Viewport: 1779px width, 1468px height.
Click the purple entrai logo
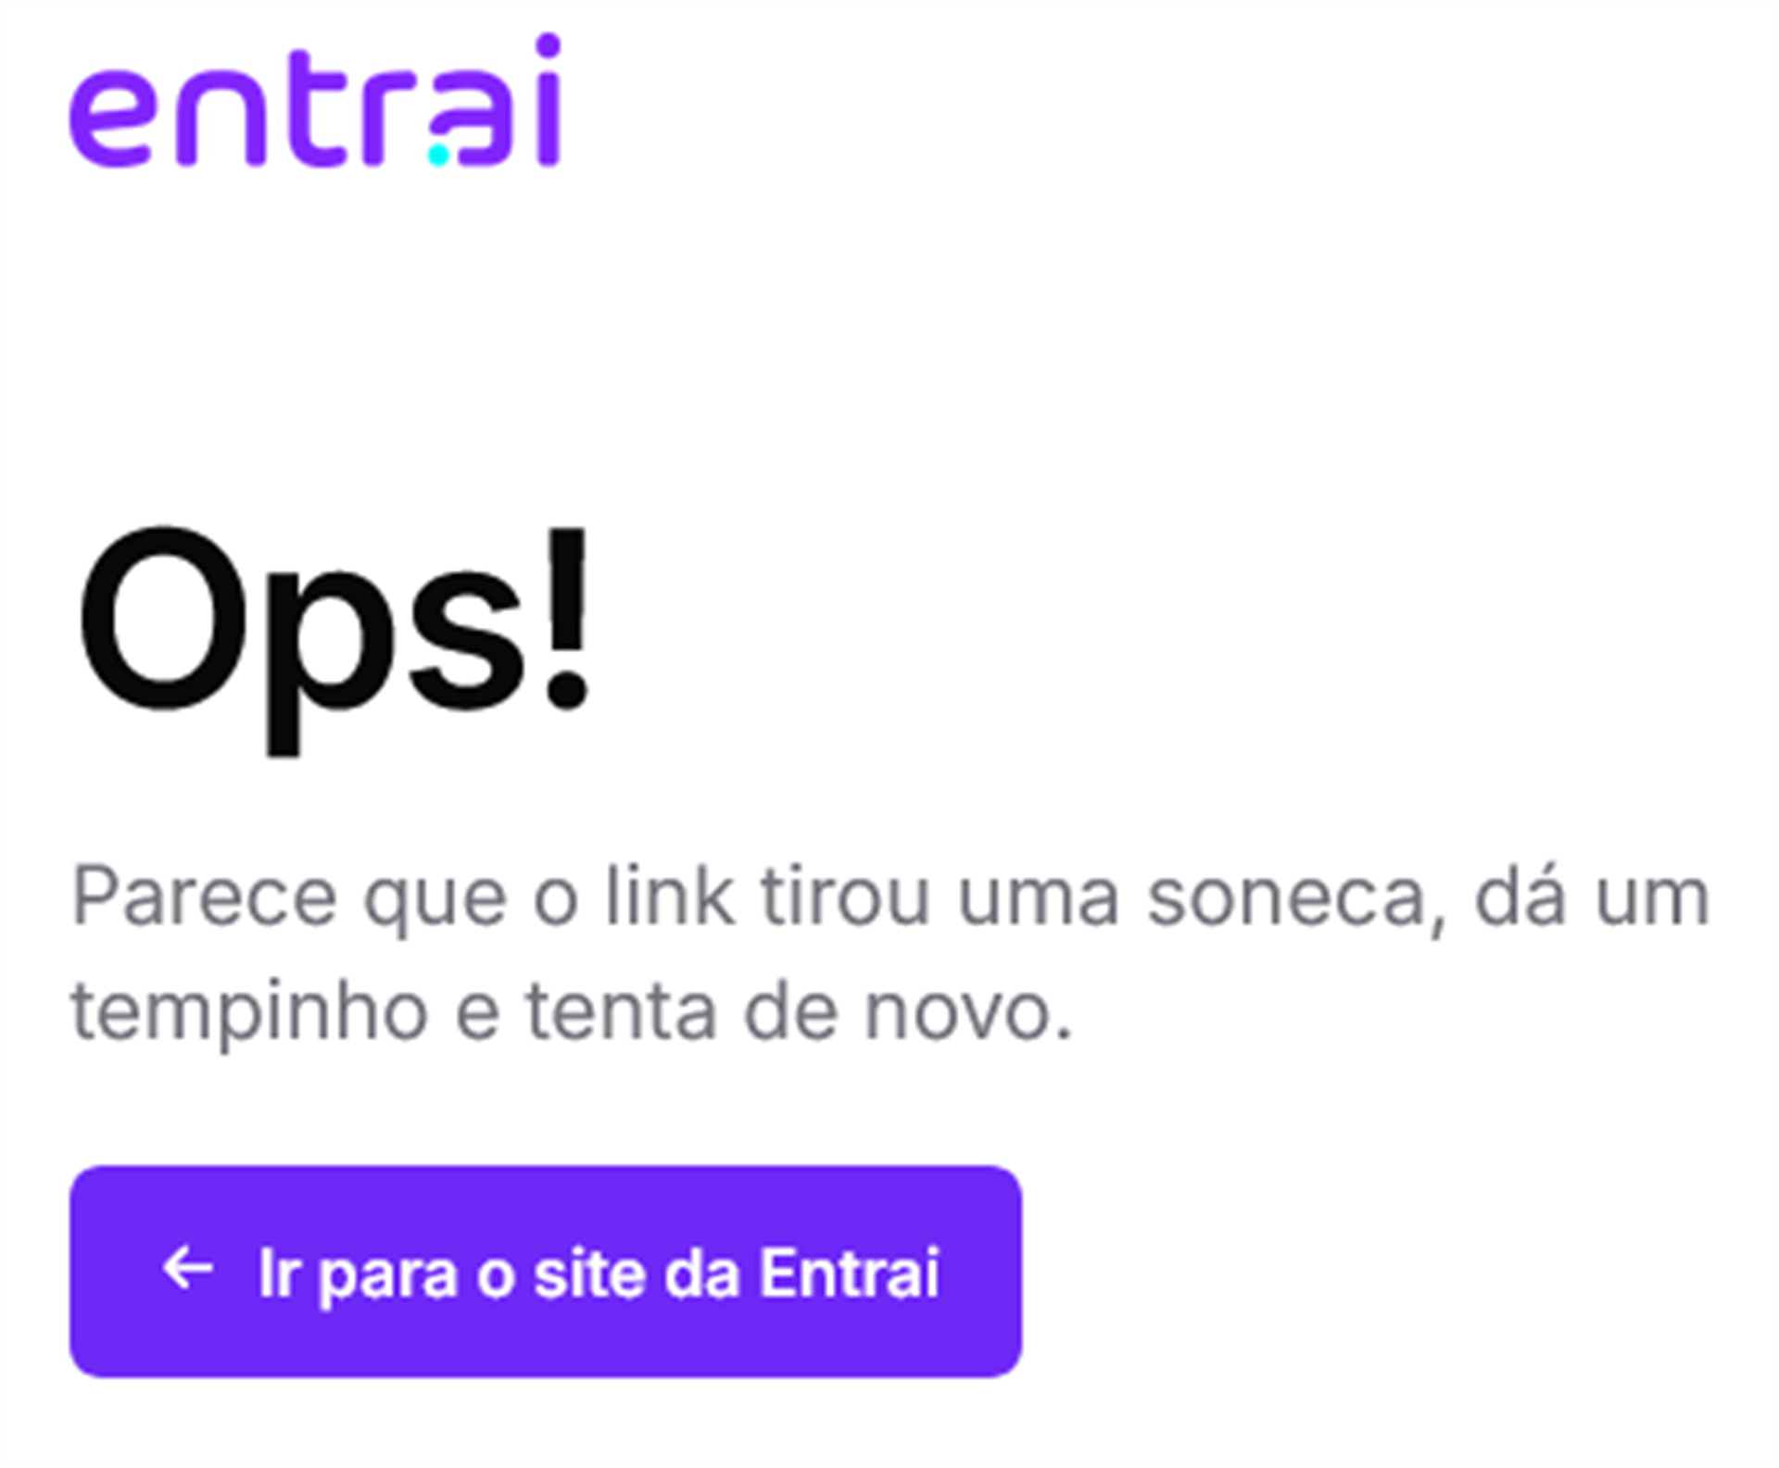316,101
